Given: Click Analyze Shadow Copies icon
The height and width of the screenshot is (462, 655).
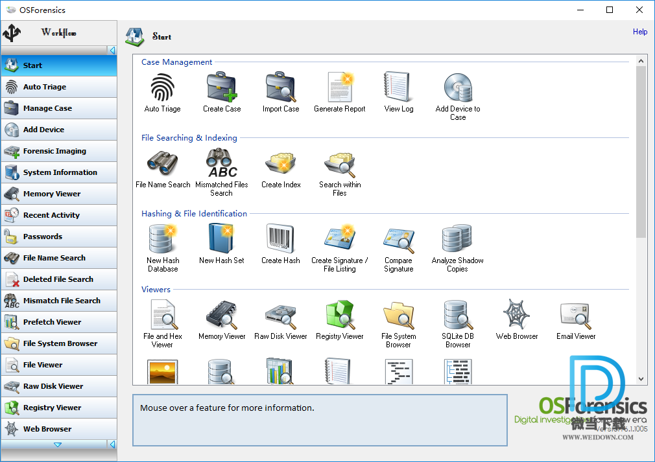Looking at the screenshot, I should click(457, 238).
